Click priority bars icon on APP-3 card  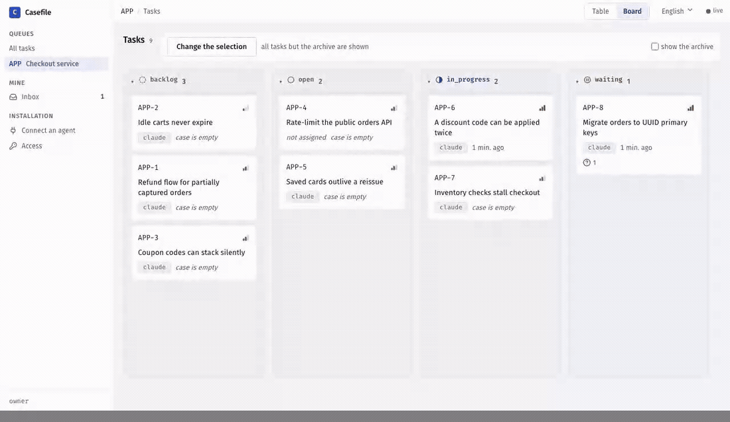click(x=246, y=238)
